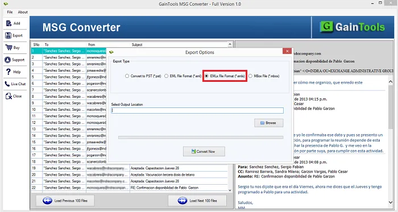The height and width of the screenshot is (212, 398).
Task: Select email row number 10
Action: (x=69, y=110)
